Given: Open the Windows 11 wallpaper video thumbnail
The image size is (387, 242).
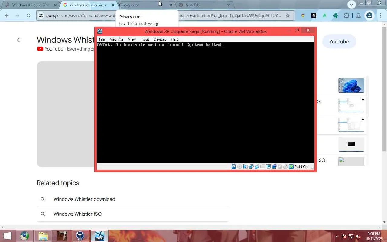Looking at the screenshot, I should click(351, 85).
